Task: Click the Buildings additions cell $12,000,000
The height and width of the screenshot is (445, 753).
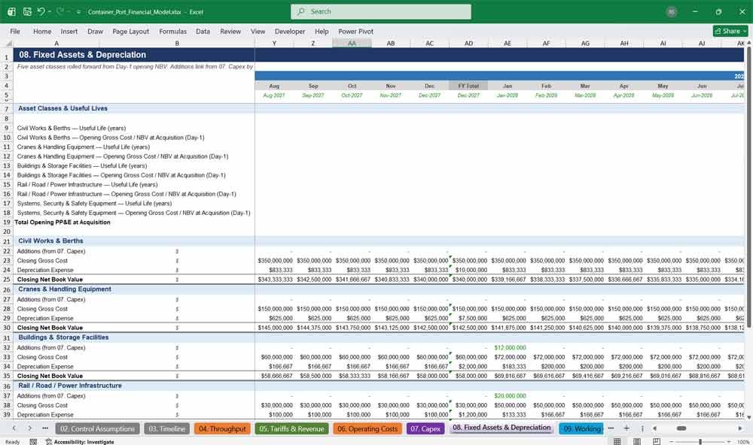Action: click(x=508, y=347)
